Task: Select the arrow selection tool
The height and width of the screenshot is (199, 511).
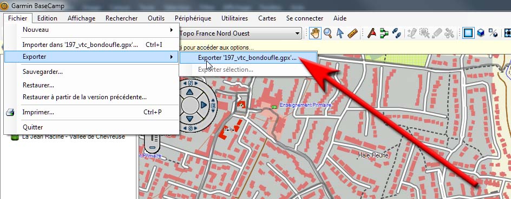Action: pyautogui.click(x=340, y=33)
